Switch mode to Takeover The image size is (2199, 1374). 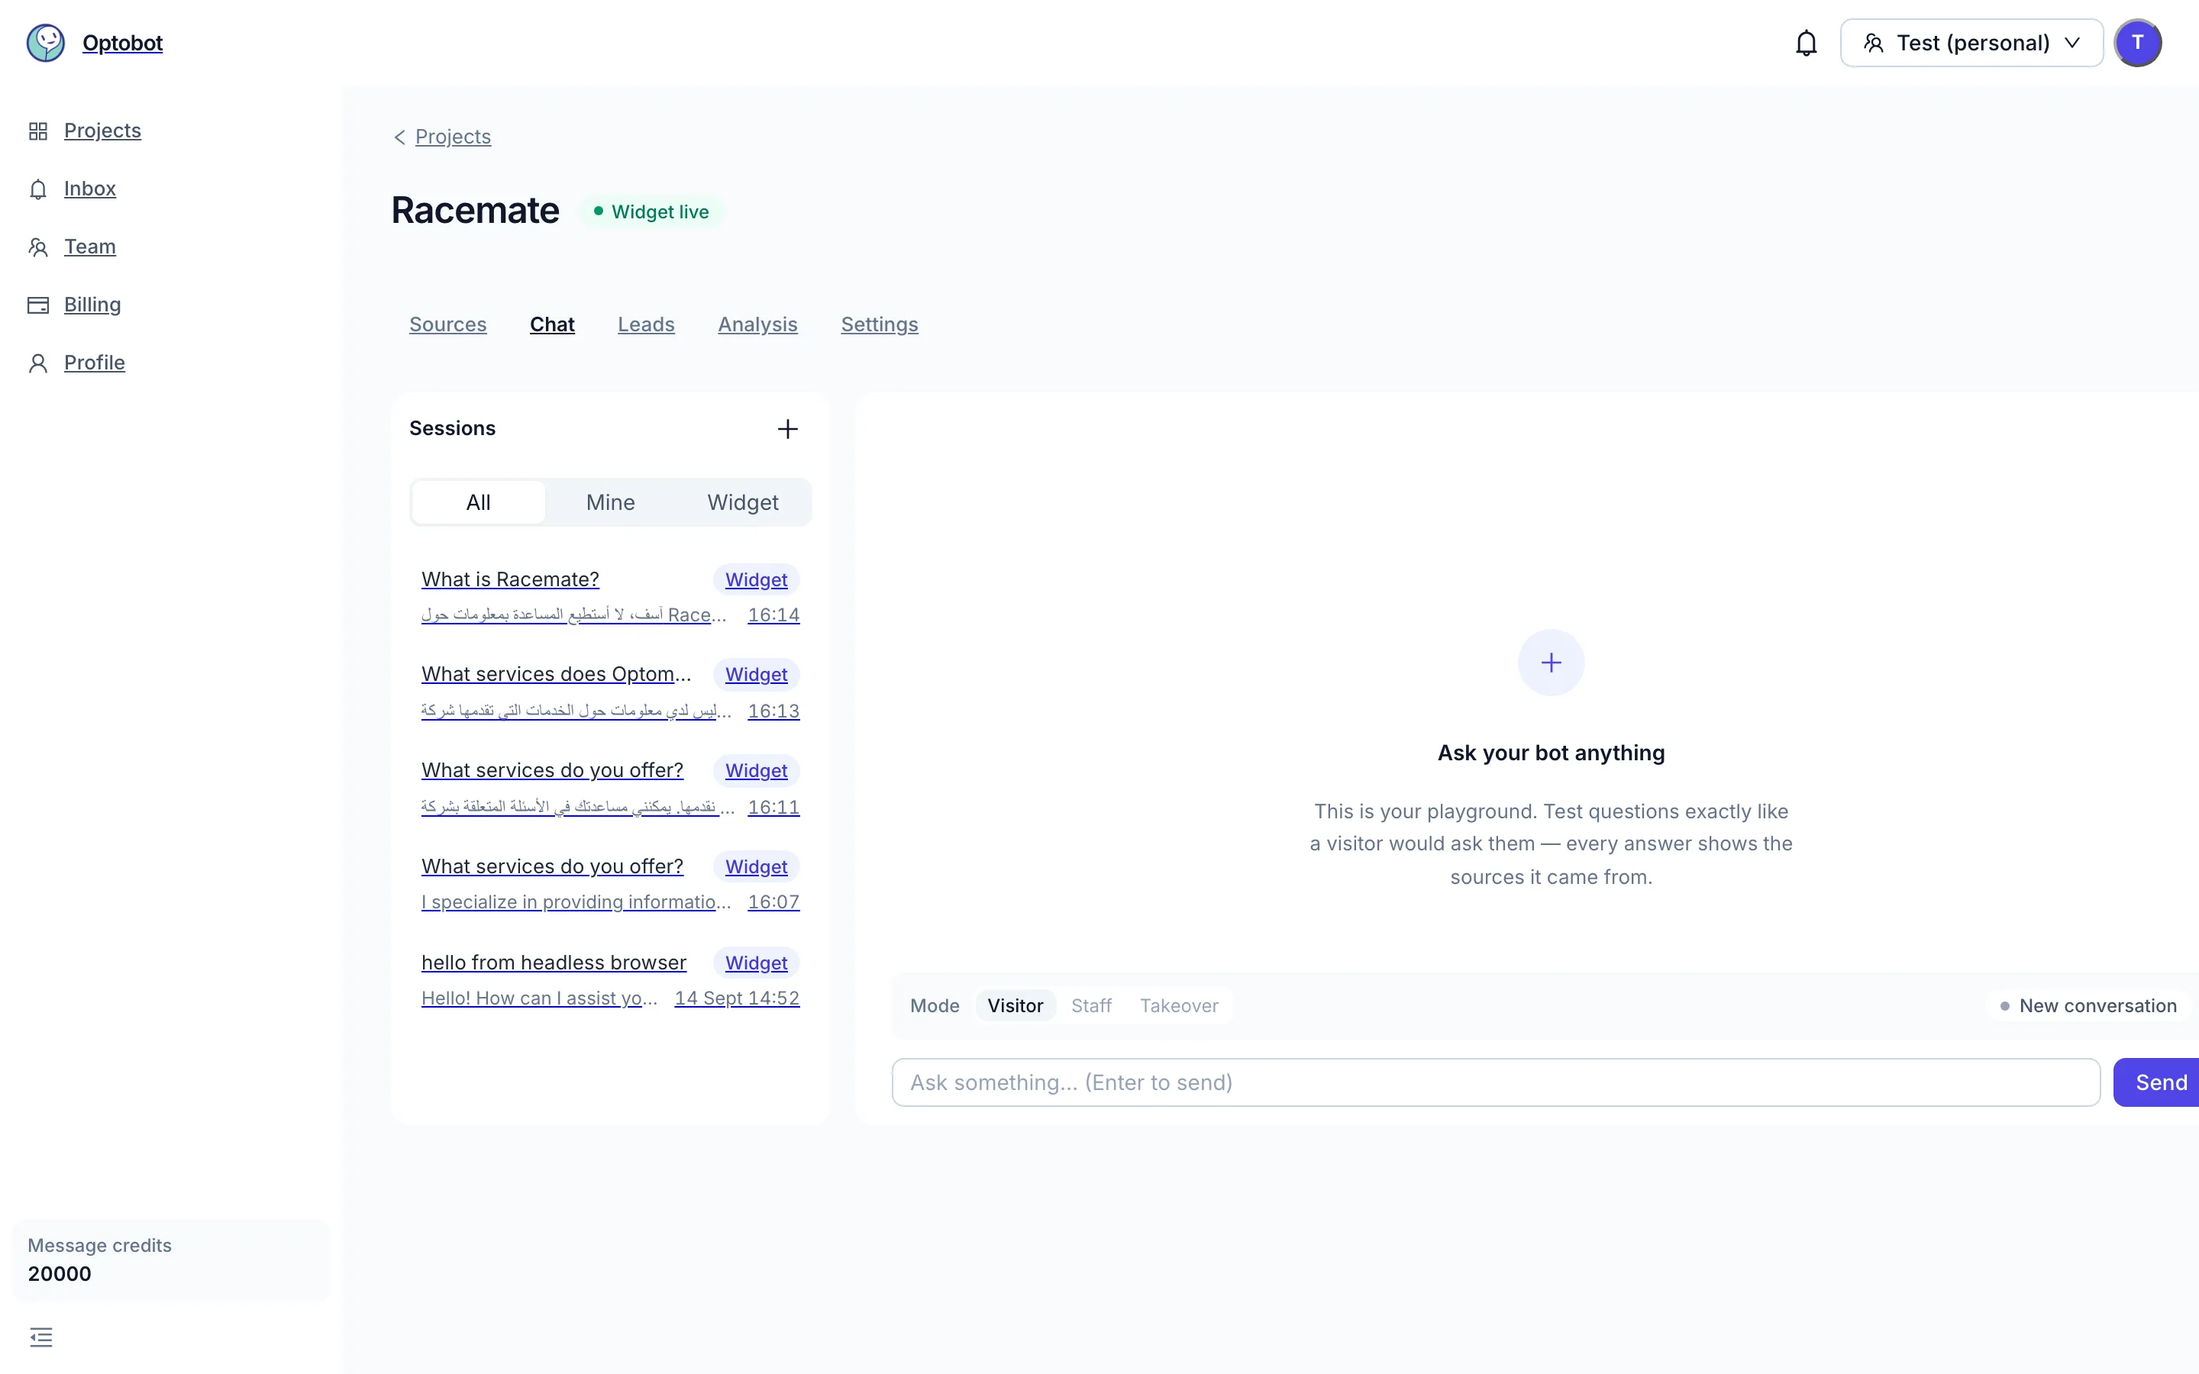[1179, 1006]
